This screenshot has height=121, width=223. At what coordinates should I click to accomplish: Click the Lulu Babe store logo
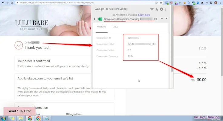tap(32, 25)
